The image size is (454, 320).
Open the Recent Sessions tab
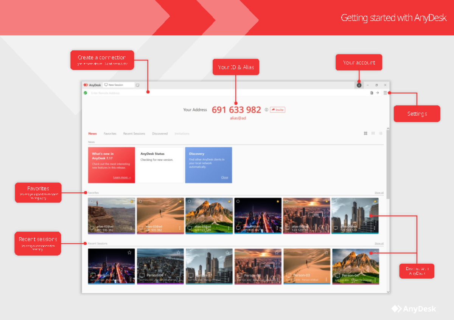click(134, 134)
